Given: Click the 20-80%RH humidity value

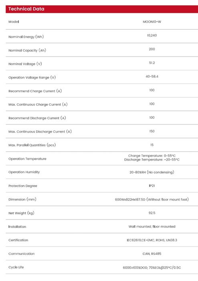Looking at the screenshot, I should (x=152, y=172).
